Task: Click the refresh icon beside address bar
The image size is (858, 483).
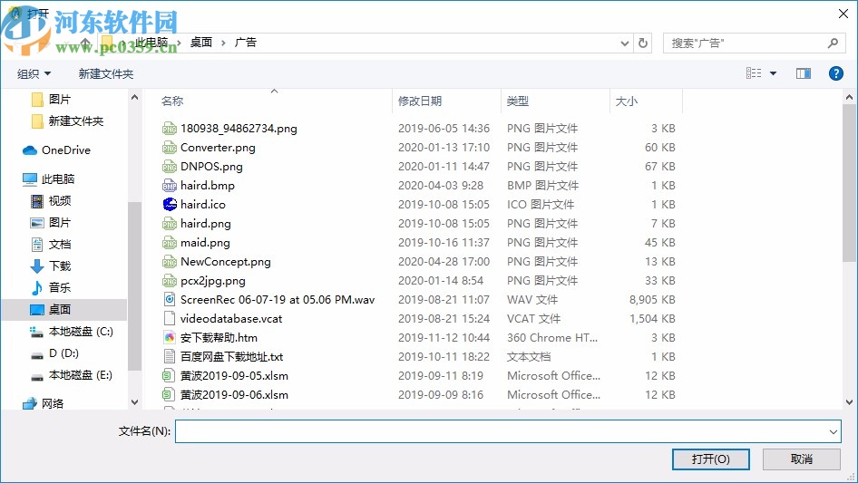Action: tap(643, 43)
